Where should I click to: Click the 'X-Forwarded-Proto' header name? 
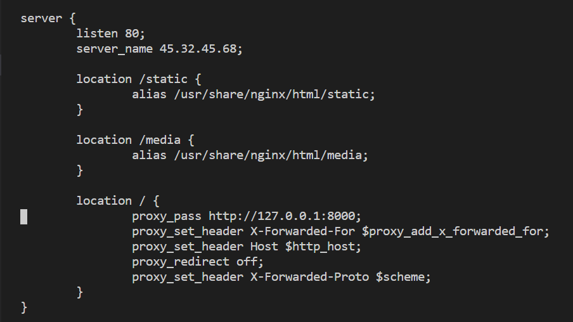[309, 277]
